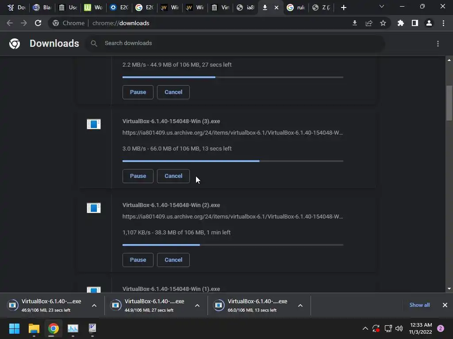Go back using the browser back arrow
This screenshot has height=339, width=453.
10,23
